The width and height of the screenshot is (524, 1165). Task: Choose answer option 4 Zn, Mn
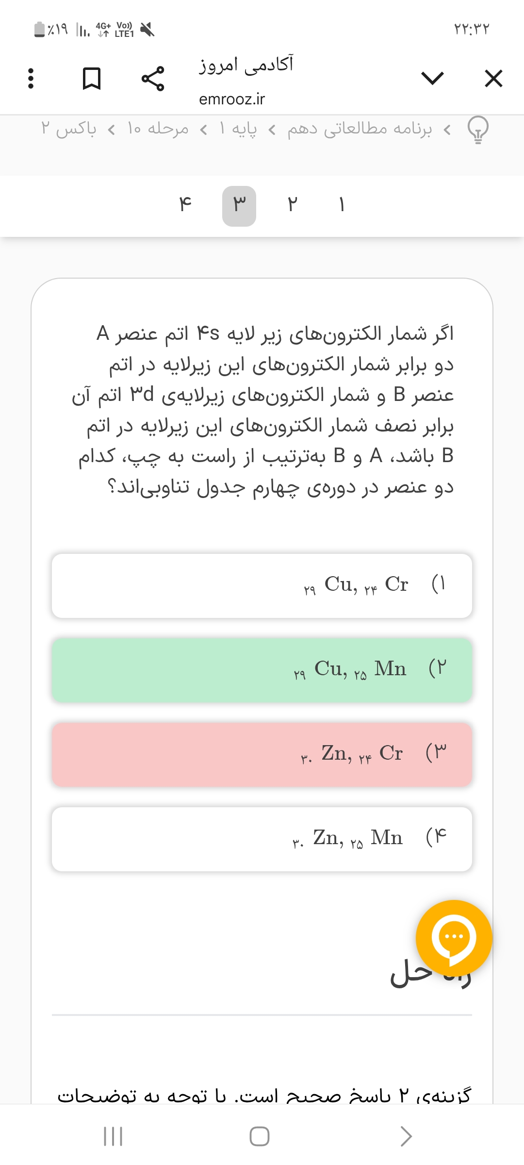(262, 839)
